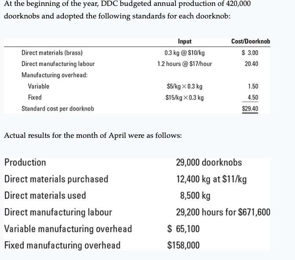Click the '29,200 hours for $671,600' value
Screen dimensions: 295x260
click(x=223, y=212)
